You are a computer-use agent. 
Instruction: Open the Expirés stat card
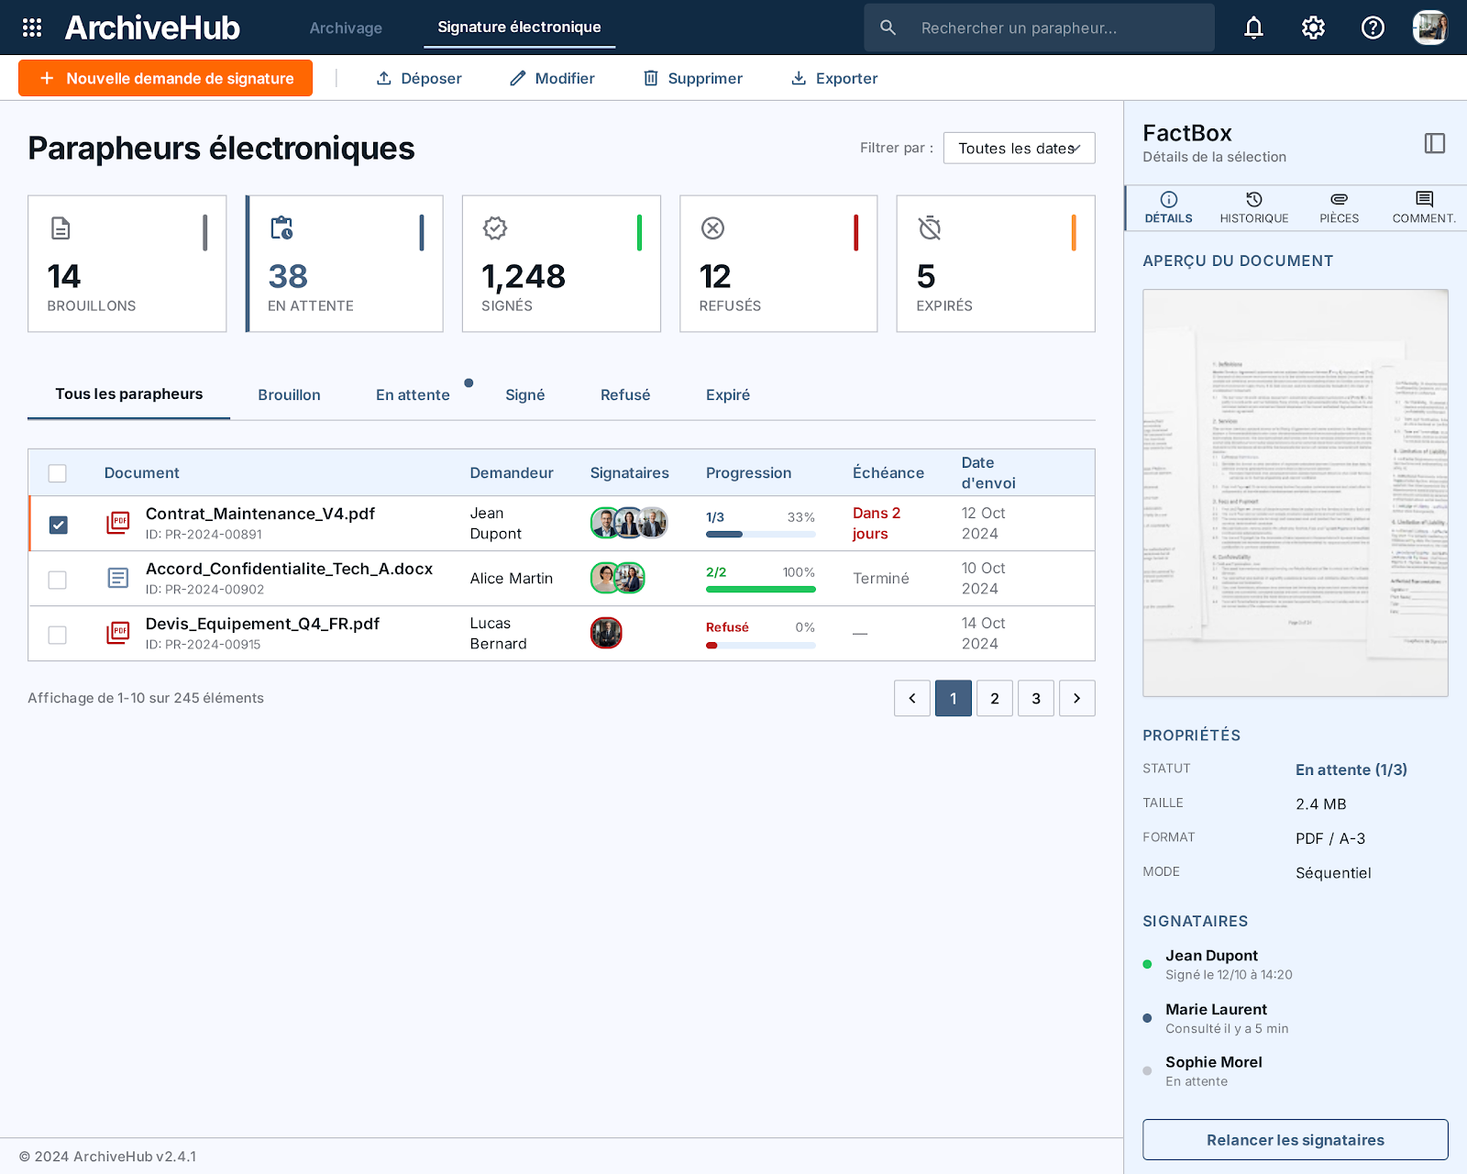point(996,263)
